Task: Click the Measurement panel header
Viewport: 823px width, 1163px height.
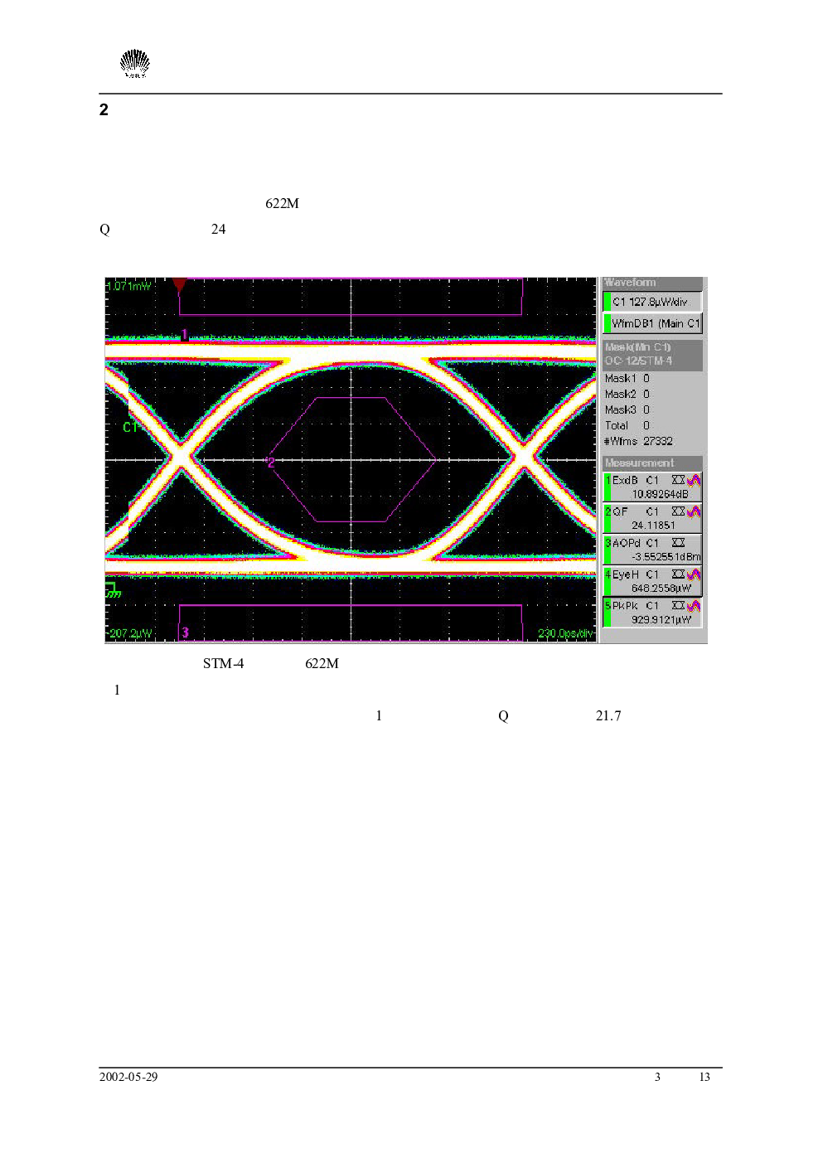Action: pyautogui.click(x=652, y=463)
